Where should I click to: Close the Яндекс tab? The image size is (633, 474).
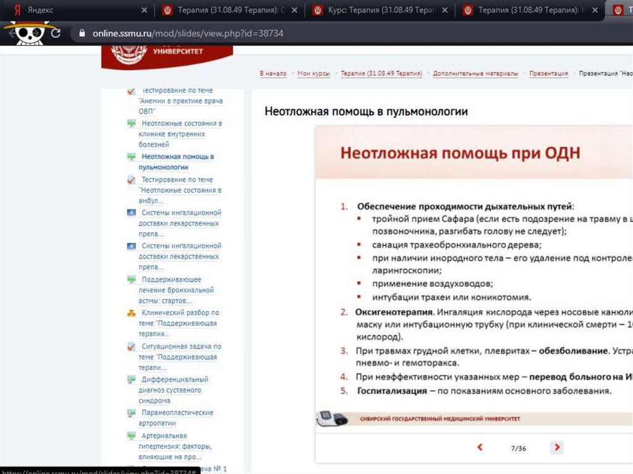coord(144,10)
